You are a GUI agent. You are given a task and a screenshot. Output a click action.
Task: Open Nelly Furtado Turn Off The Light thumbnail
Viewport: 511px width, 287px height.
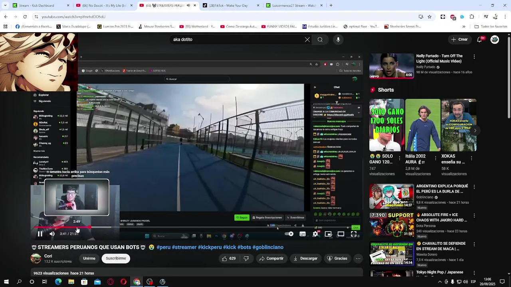coord(392,65)
